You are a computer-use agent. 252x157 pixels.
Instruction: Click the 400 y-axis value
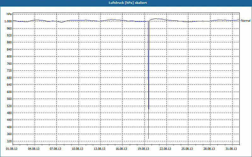tap(9, 127)
